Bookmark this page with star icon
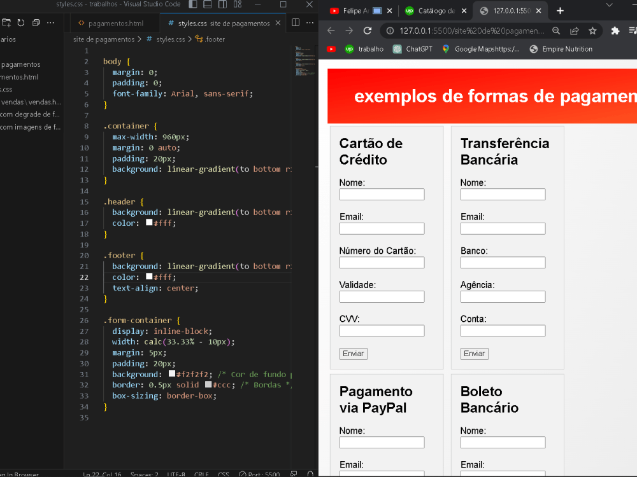637x477 pixels. [592, 31]
